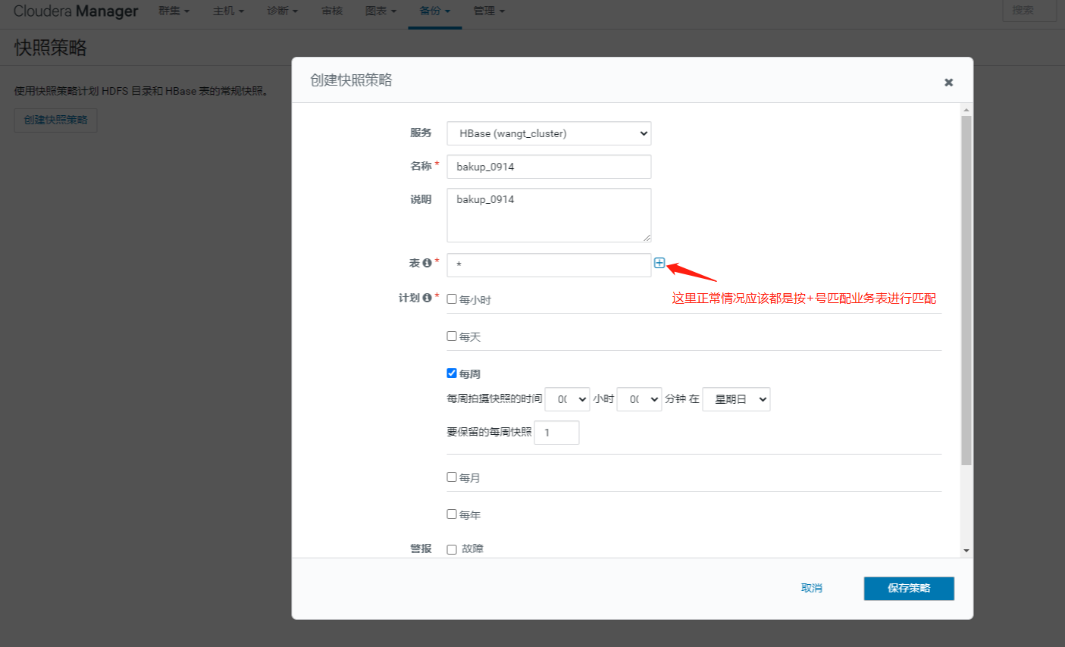
Task: Open the 群集 menu in the top bar
Action: coord(174,11)
